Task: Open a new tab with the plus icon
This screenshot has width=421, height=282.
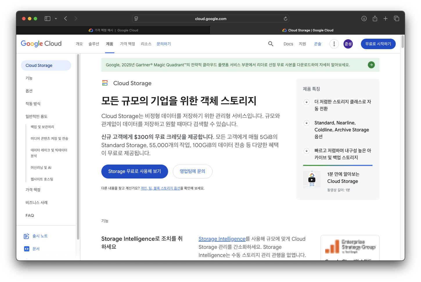Action: pos(386,19)
